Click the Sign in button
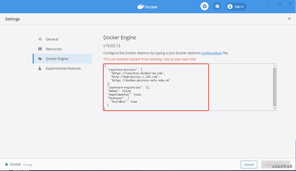The width and height of the screenshot is (296, 171). (x=236, y=6)
